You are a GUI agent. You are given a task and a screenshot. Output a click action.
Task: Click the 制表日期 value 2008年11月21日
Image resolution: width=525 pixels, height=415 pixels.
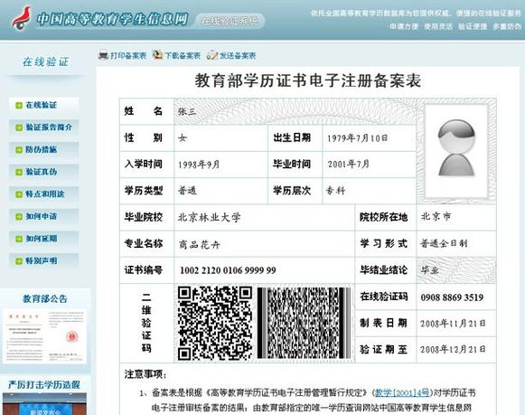click(453, 323)
